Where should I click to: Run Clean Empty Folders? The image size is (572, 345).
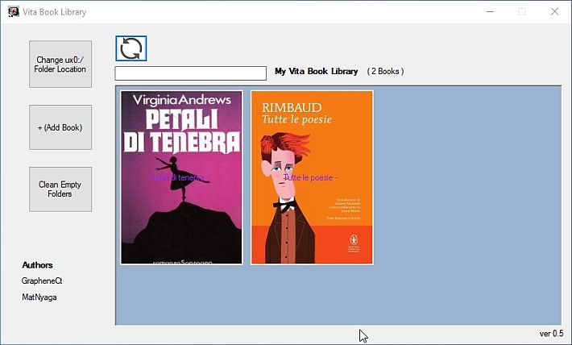click(x=60, y=189)
